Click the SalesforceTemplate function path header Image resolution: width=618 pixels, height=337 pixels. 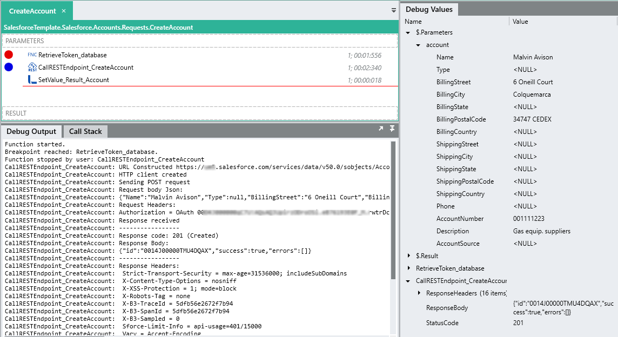pos(98,28)
